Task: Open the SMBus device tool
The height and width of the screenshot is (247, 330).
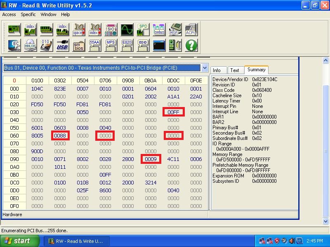Action: pyautogui.click(x=159, y=29)
